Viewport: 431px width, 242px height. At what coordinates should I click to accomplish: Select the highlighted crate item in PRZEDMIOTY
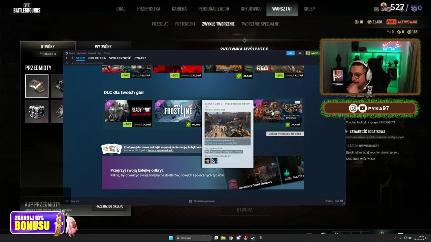point(37,86)
